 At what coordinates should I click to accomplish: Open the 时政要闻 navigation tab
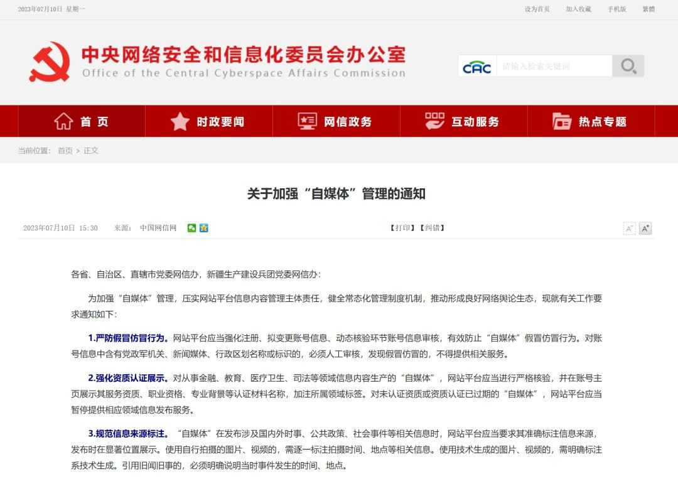(x=209, y=121)
